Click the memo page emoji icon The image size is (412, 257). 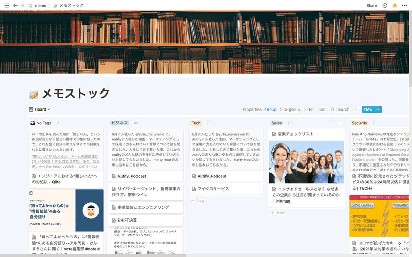33,94
